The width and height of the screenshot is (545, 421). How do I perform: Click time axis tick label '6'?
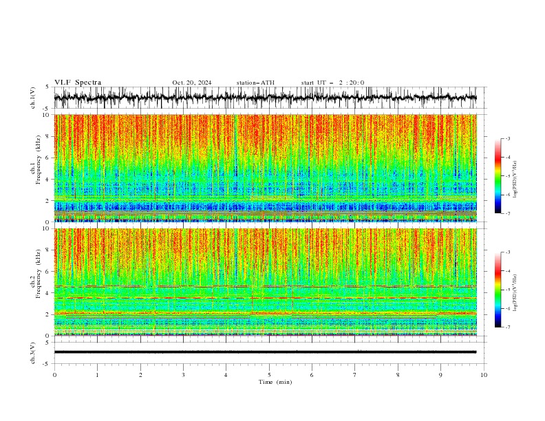click(312, 375)
